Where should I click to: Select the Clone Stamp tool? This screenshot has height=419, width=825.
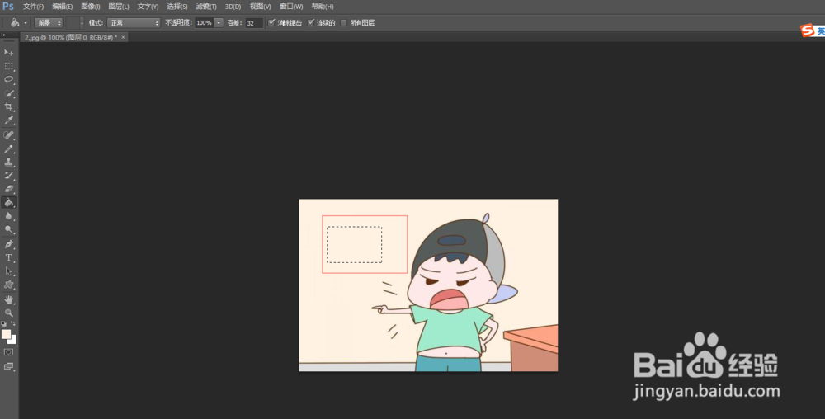click(x=9, y=162)
